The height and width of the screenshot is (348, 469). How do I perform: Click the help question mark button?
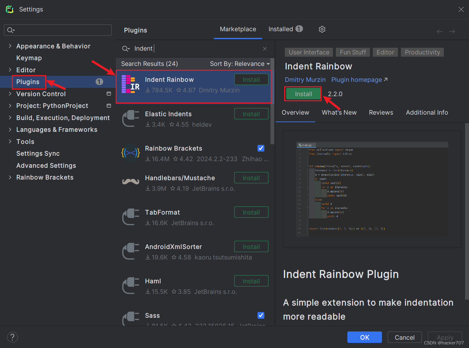12,337
